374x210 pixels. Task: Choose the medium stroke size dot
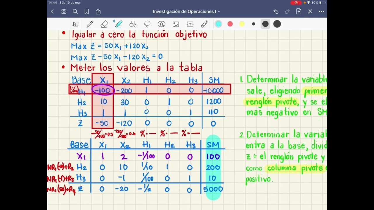tap(265, 24)
